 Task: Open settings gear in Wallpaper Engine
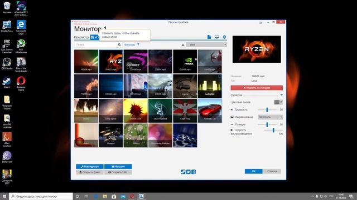224,37
